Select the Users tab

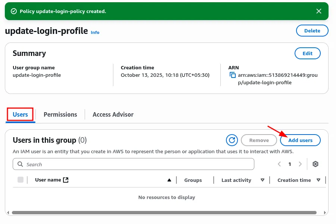coord(21,114)
